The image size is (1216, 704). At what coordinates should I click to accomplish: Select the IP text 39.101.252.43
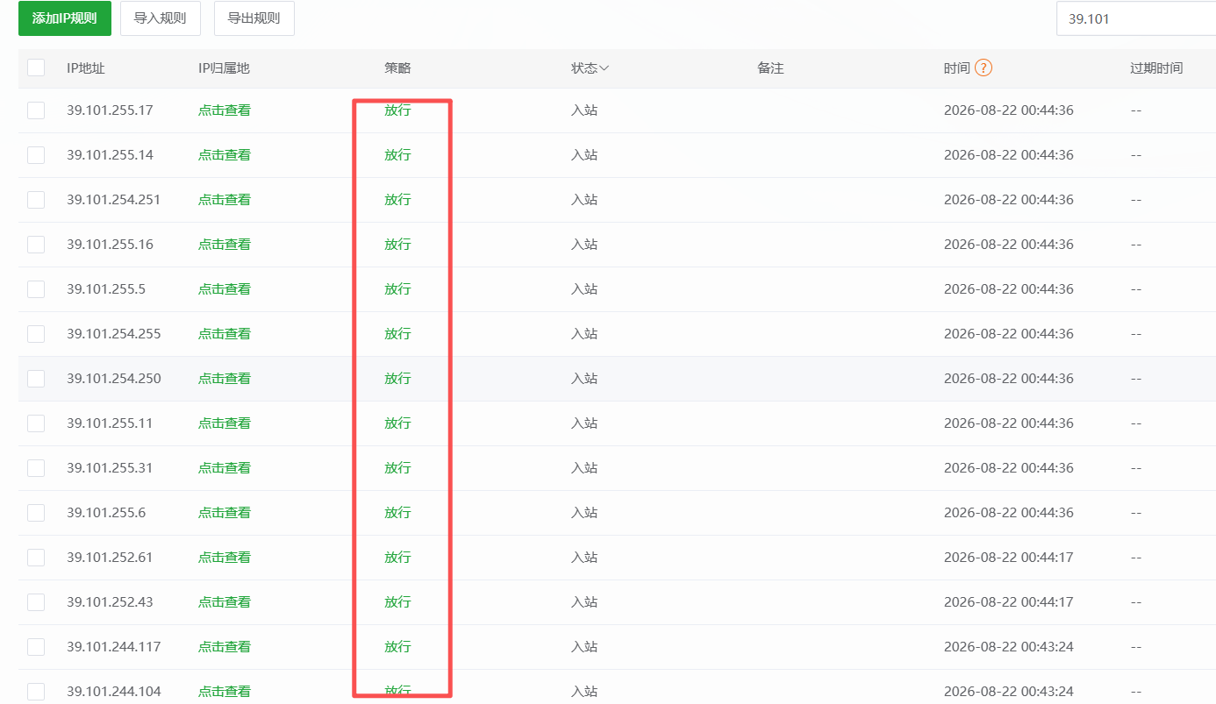point(110,602)
